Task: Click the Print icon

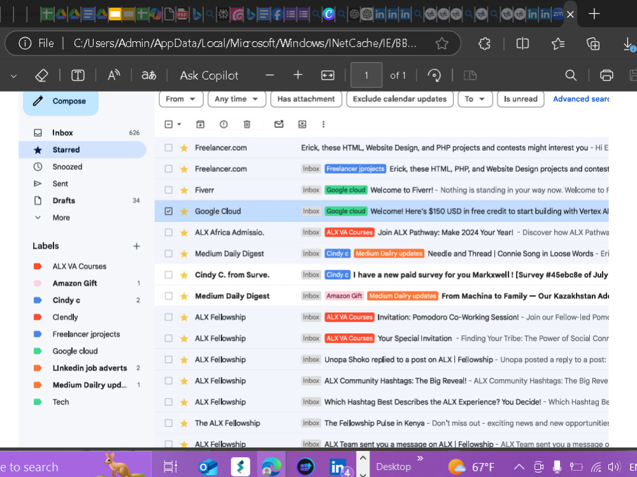Action: click(x=606, y=76)
